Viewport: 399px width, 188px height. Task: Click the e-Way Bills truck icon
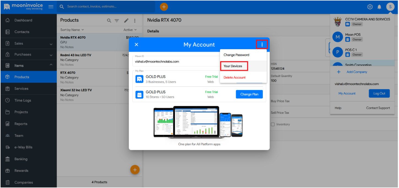8,147
